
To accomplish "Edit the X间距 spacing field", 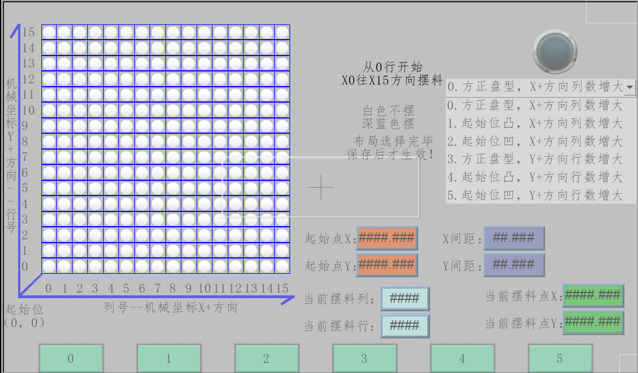I will tap(514, 238).
